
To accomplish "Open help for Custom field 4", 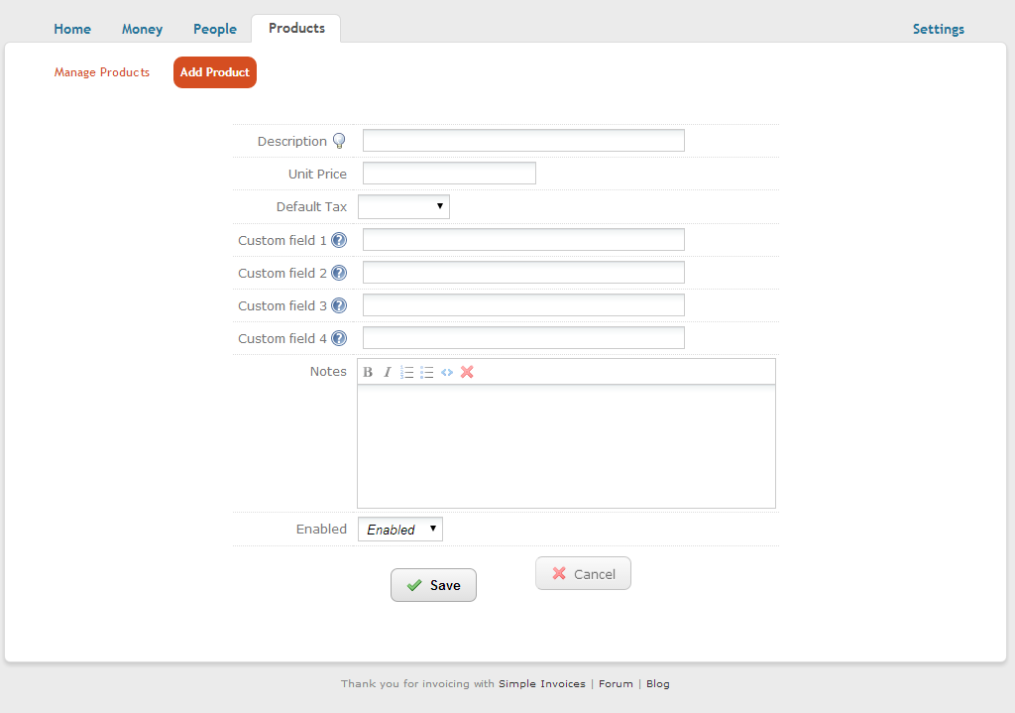I will tap(339, 338).
